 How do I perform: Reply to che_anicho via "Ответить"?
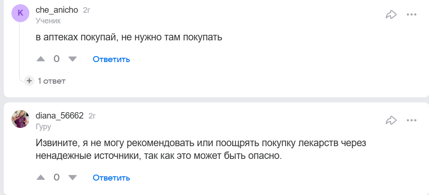(111, 59)
